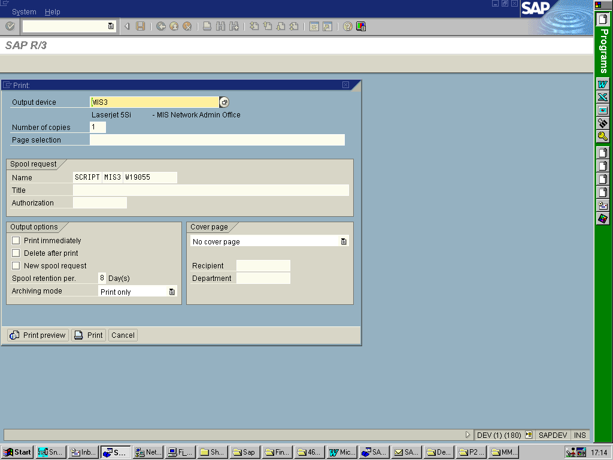Image resolution: width=613 pixels, height=460 pixels.
Task: Click into the Page selection field
Action: point(217,140)
